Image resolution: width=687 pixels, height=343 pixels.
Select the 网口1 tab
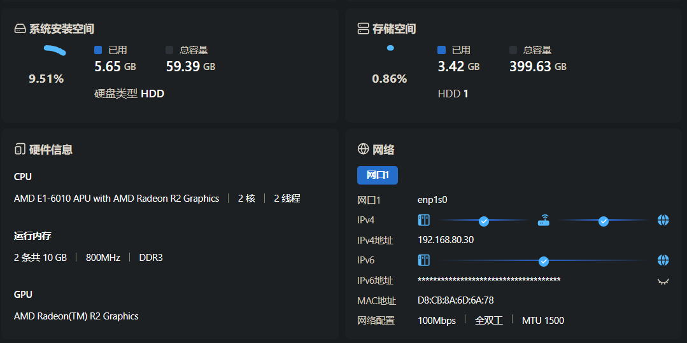378,175
